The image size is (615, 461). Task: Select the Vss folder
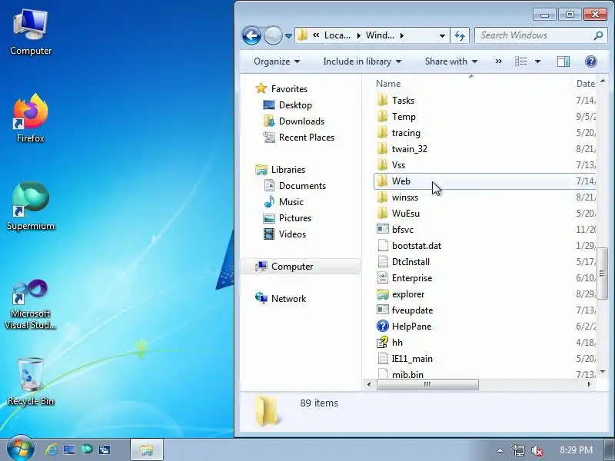398,165
